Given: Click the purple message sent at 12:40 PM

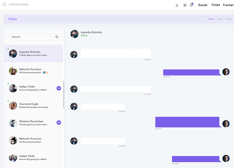Looking at the screenshot, I should (x=192, y=72).
